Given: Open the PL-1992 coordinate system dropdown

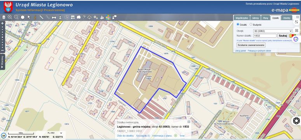Looking at the screenshot, I should pos(55,133).
